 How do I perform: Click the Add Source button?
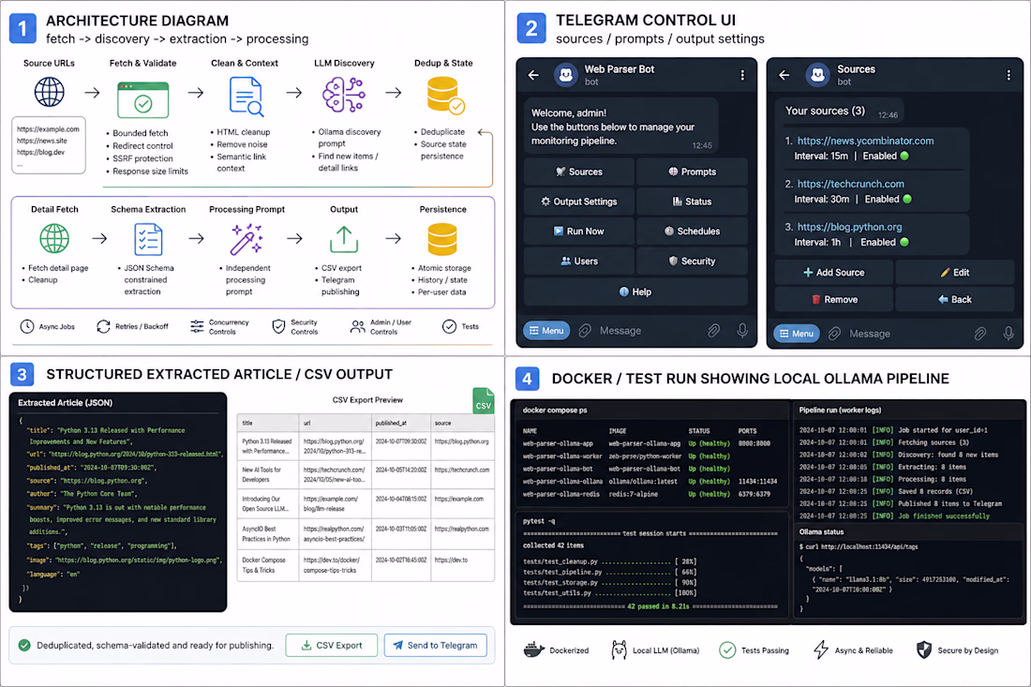(x=834, y=272)
